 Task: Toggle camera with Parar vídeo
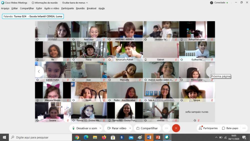point(116,128)
